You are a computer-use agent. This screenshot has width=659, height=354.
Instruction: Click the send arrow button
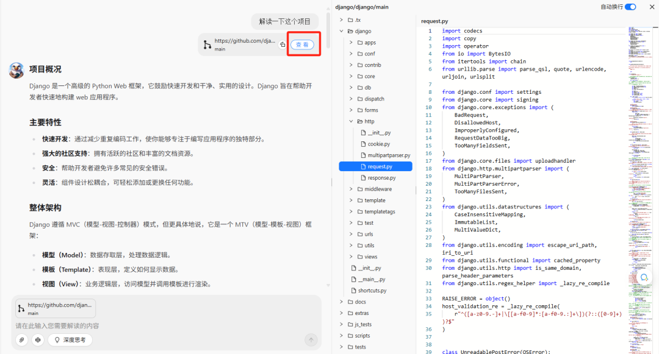pyautogui.click(x=311, y=340)
